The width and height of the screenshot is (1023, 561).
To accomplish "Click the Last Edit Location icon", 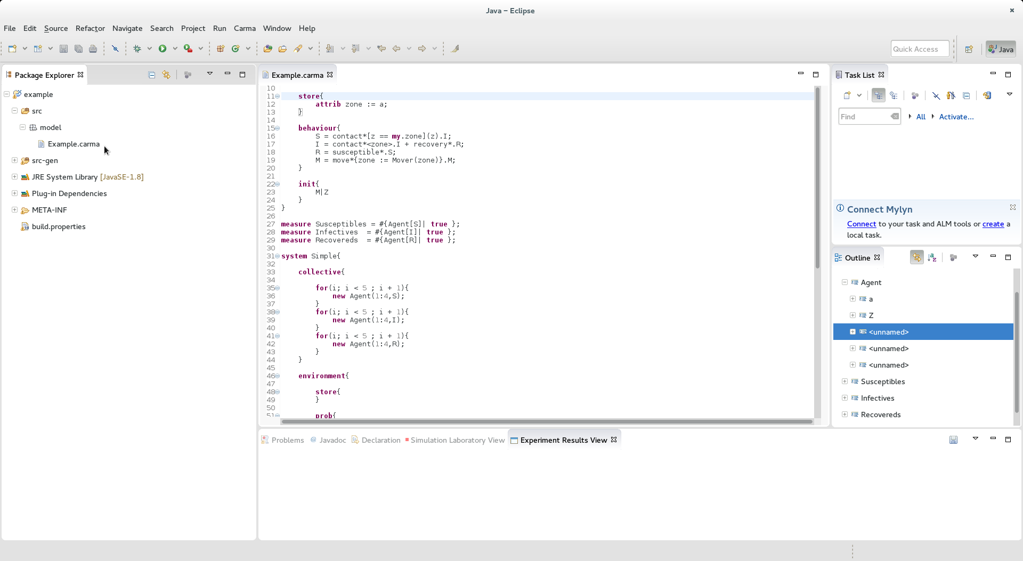I will tap(381, 48).
